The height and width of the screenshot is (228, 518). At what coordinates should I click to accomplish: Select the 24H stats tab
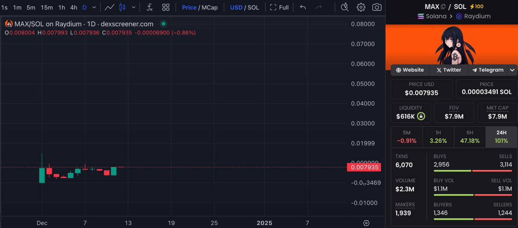click(501, 137)
